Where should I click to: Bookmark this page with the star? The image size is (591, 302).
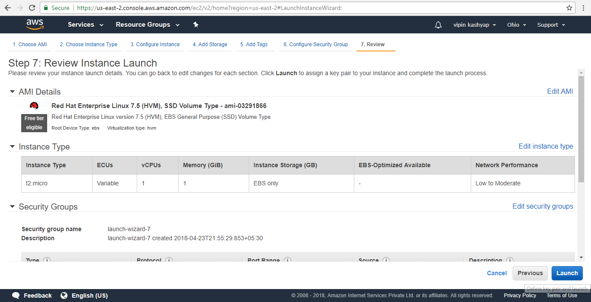569,8
